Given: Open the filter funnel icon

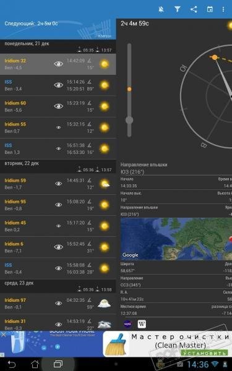Looking at the screenshot, I should pyautogui.click(x=178, y=9).
